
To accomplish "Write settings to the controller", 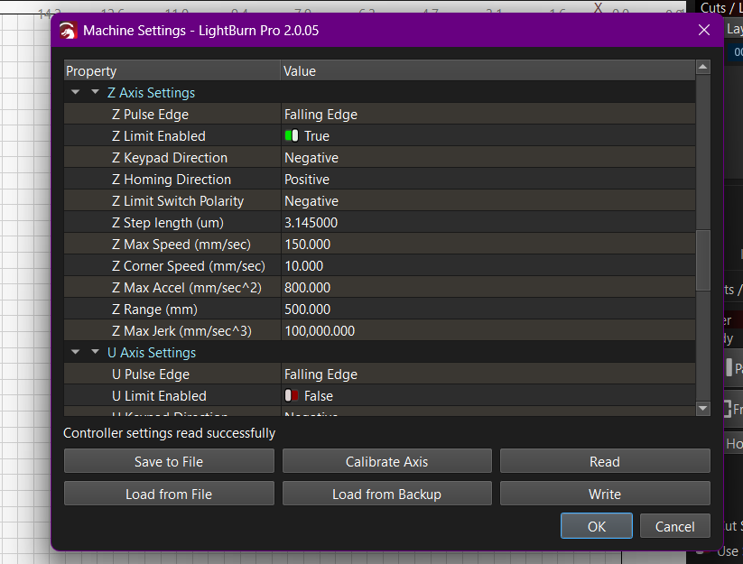I will [x=605, y=494].
